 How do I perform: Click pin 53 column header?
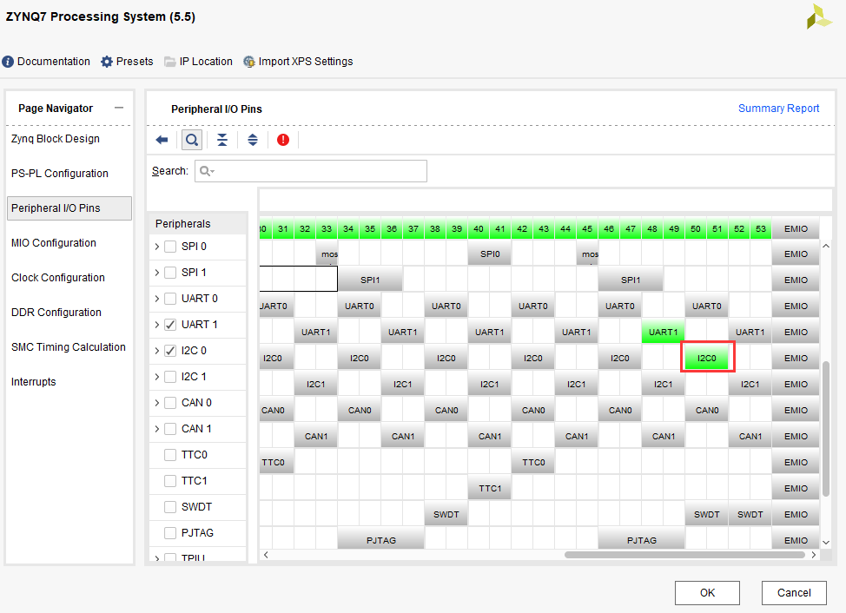click(761, 228)
